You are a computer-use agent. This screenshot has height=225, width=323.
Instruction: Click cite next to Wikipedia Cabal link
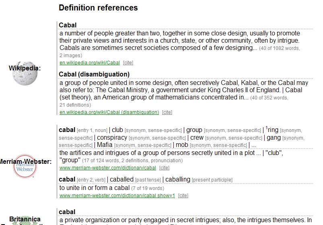[128, 63]
